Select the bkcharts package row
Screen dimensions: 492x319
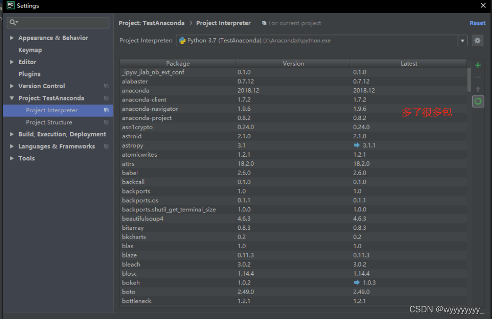click(x=293, y=237)
